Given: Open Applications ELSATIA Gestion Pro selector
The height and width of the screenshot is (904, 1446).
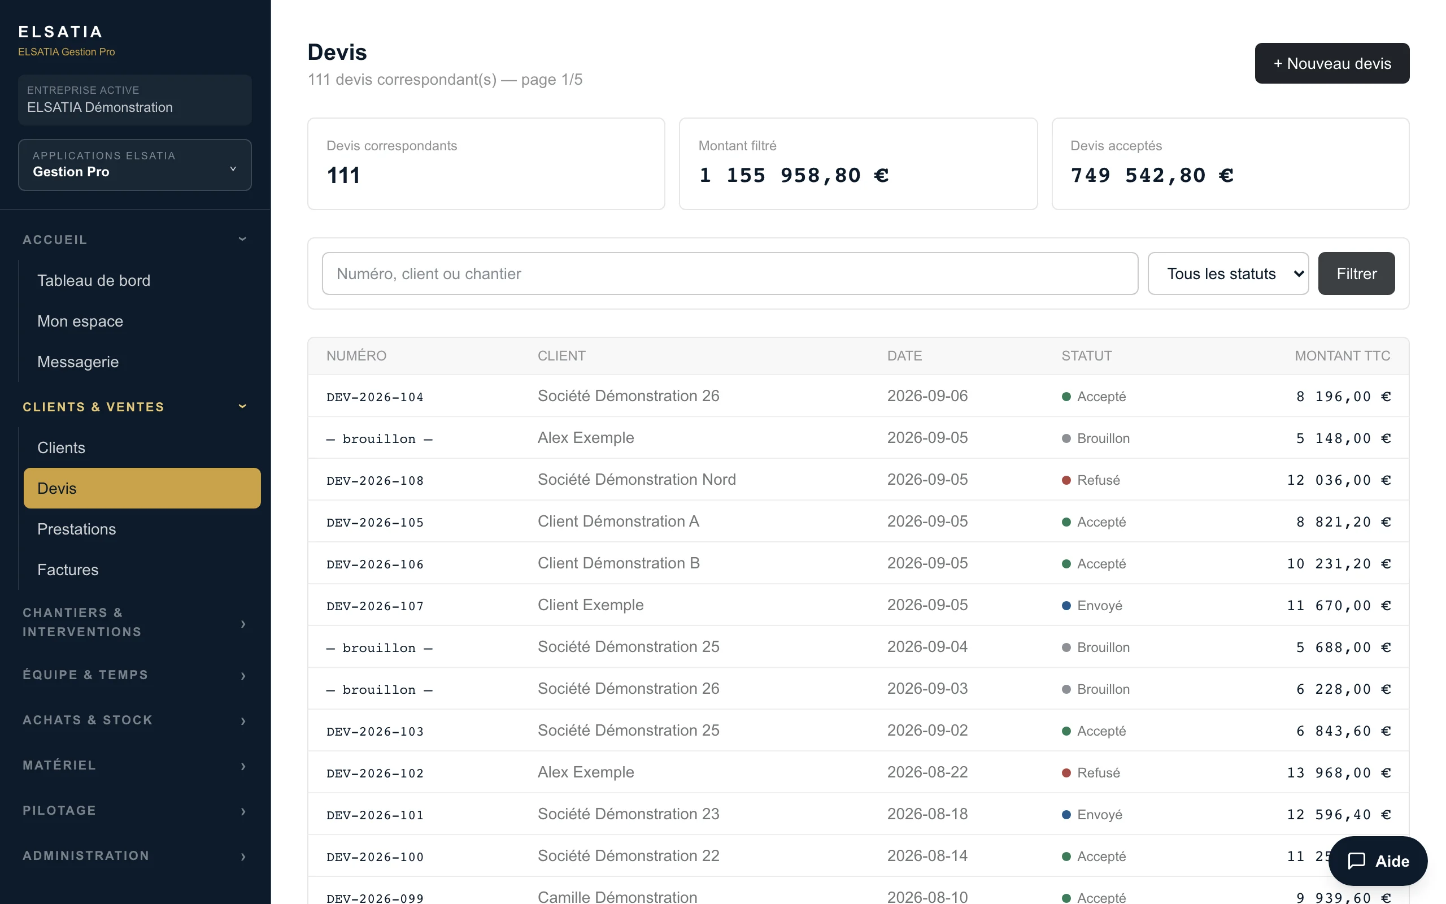Looking at the screenshot, I should (x=135, y=164).
